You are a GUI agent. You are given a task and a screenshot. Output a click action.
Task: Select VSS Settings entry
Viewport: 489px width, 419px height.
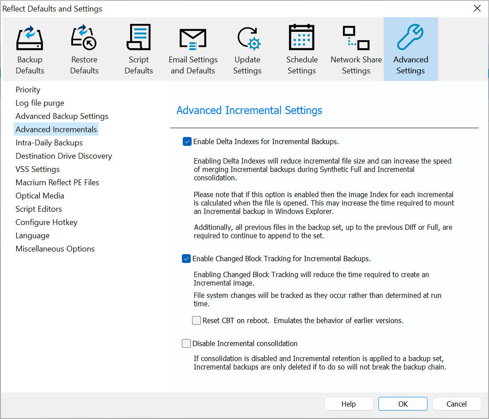pos(38,169)
